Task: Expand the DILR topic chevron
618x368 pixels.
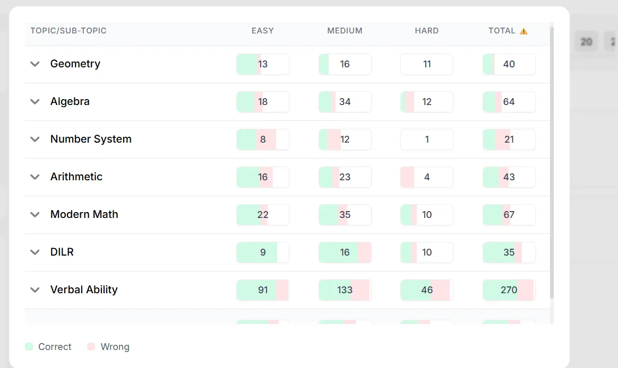Action: tap(35, 252)
